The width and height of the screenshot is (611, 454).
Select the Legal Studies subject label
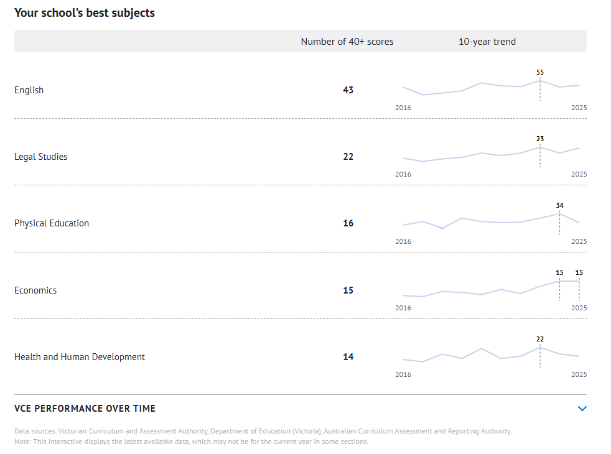[40, 157]
